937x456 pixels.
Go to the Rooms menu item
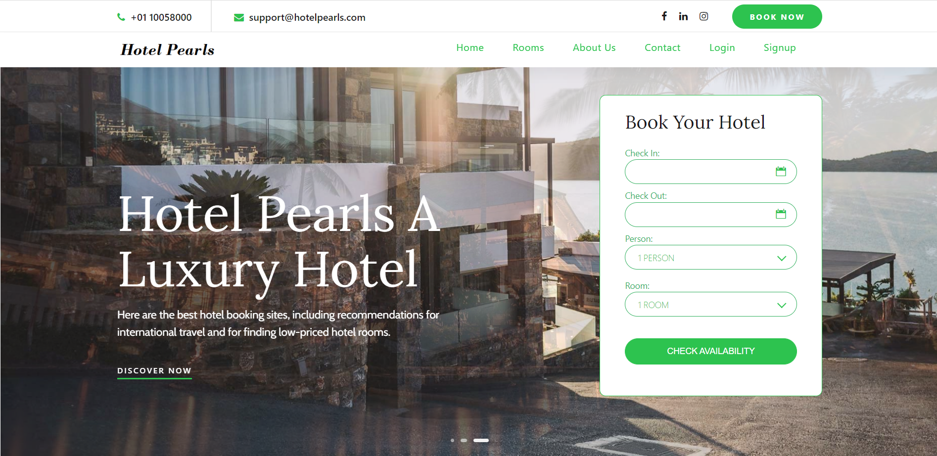(528, 47)
